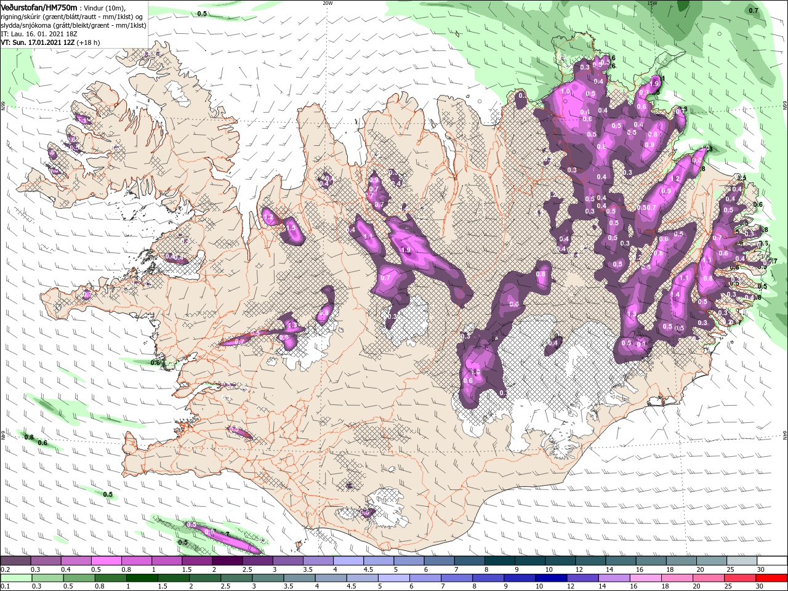The width and height of the screenshot is (788, 591).
Task: Select the 'Vindur (10m)' header text
Action: tap(104, 7)
